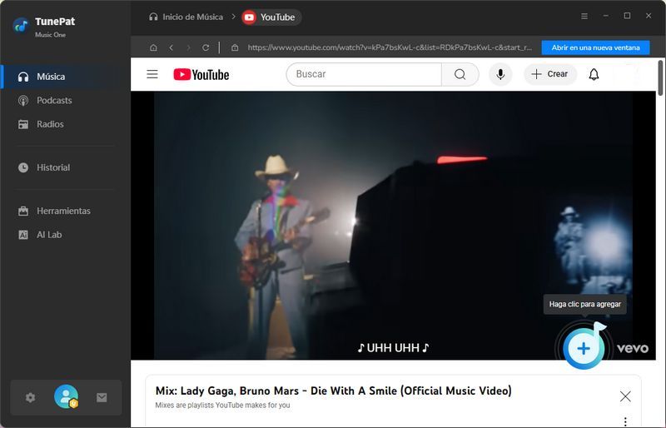The image size is (666, 428).
Task: Open the user account avatar
Action: tap(66, 396)
